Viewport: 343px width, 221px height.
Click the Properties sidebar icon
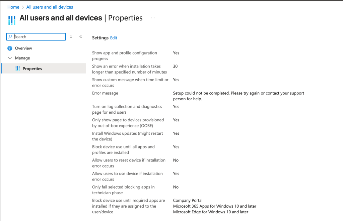[18, 69]
